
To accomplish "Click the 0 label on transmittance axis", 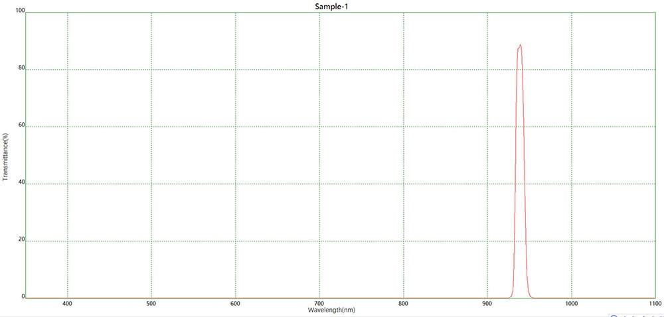I will coord(23,296).
